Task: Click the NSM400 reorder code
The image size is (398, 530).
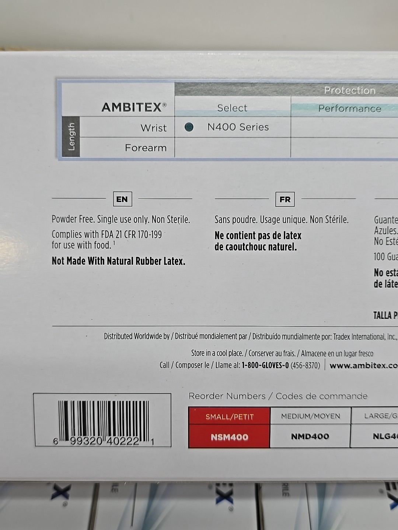Action: (229, 437)
